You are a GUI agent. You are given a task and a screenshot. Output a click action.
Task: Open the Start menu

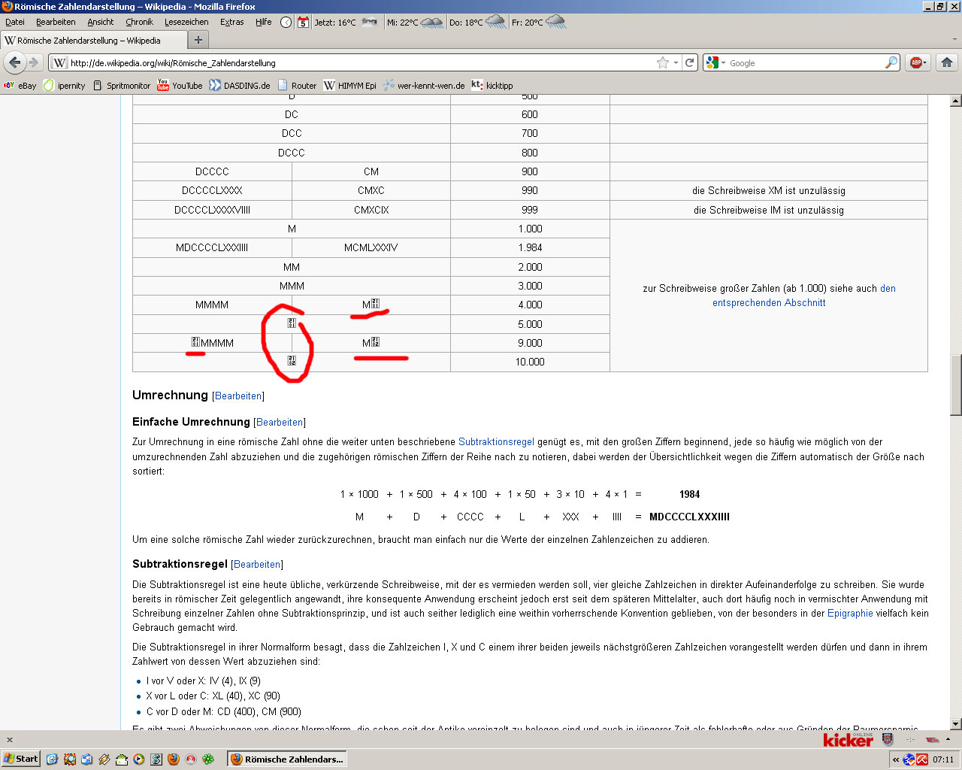(21, 759)
